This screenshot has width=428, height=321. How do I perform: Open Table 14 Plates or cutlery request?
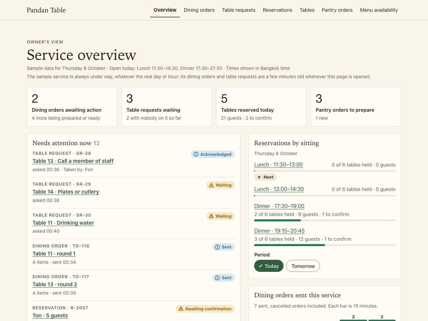click(66, 192)
